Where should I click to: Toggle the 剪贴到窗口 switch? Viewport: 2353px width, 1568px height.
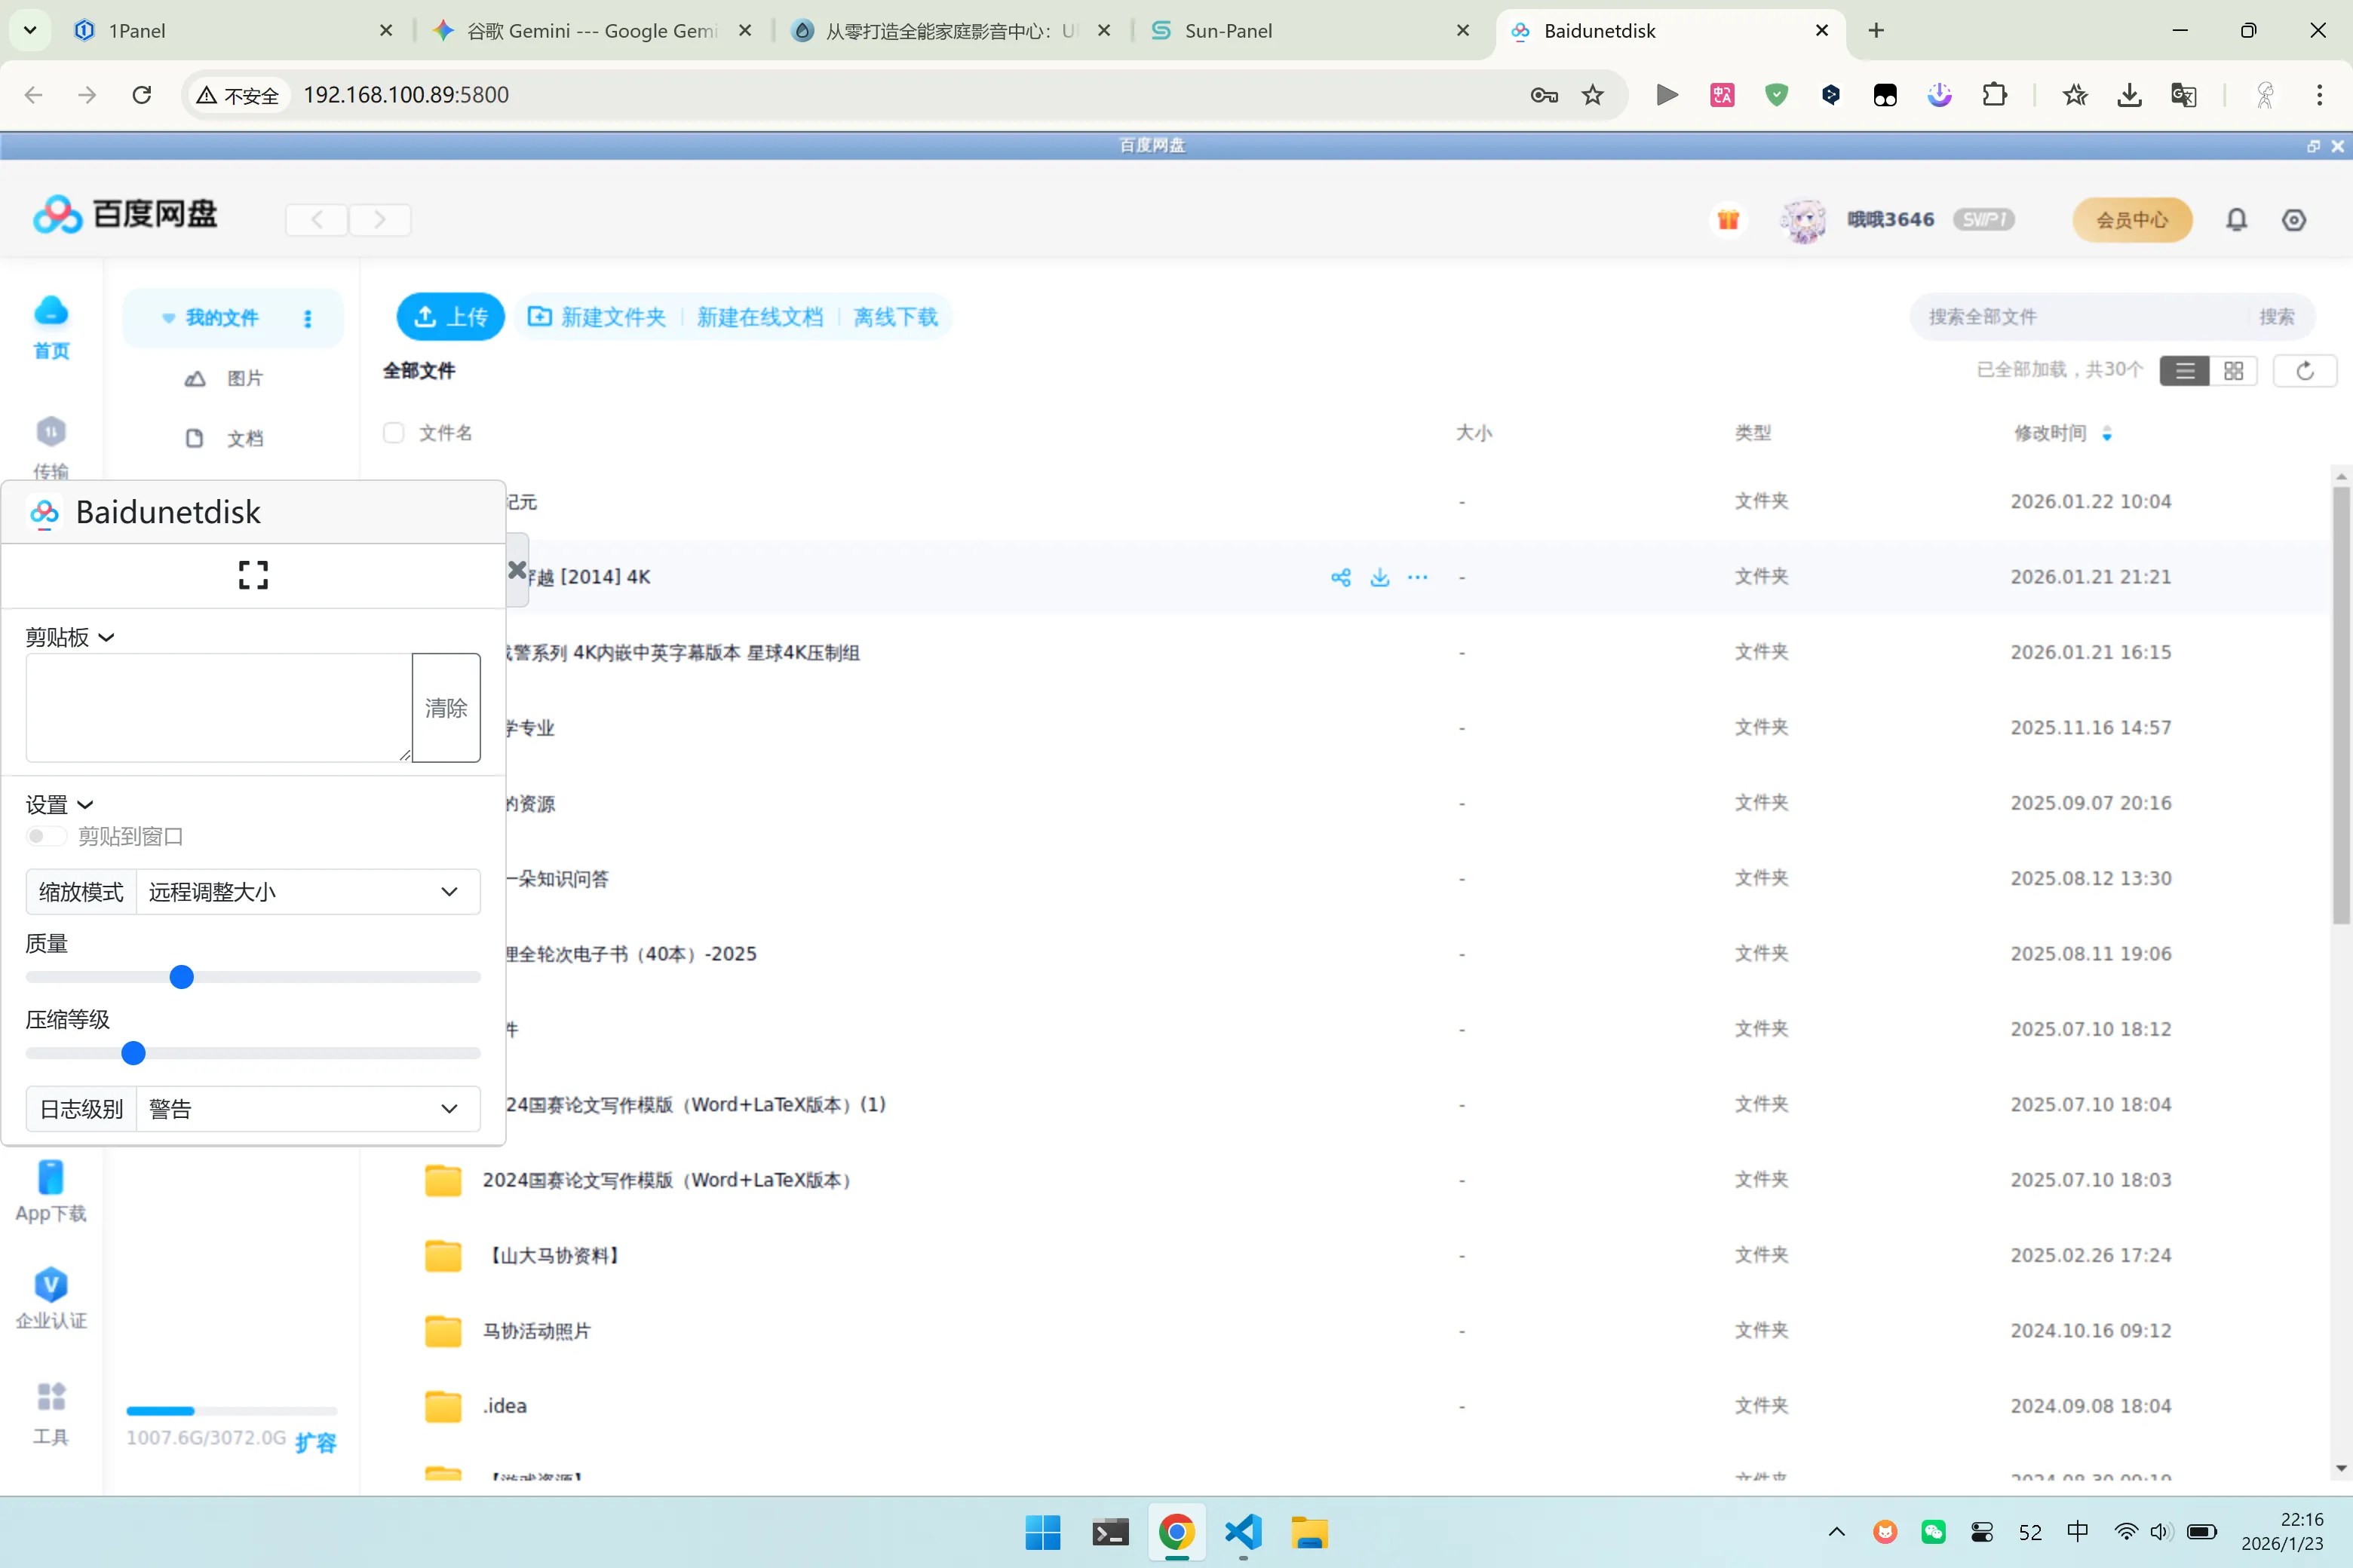coord(45,836)
